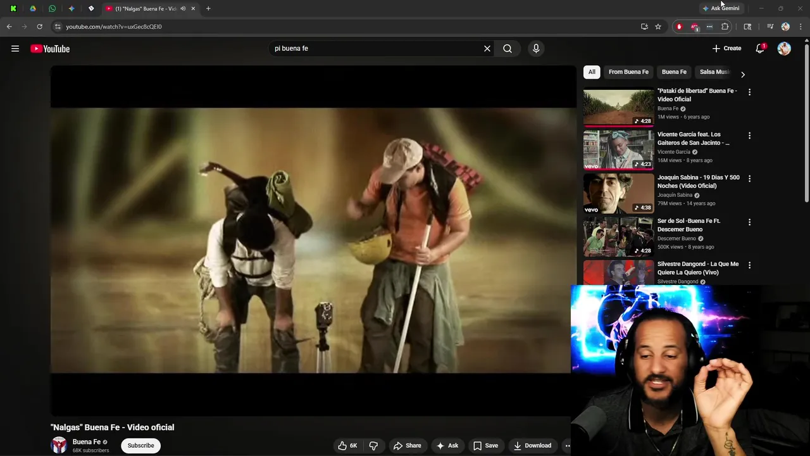Bookmark this page with the star

(658, 27)
